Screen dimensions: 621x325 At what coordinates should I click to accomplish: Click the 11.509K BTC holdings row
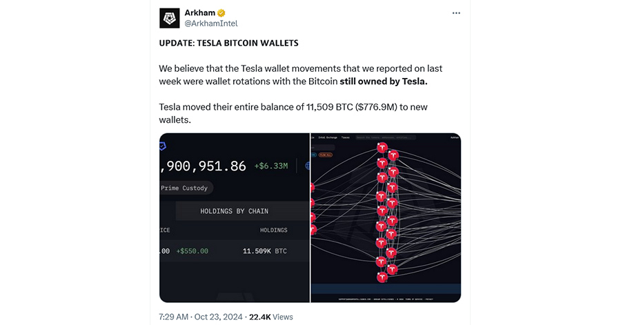[235, 251]
